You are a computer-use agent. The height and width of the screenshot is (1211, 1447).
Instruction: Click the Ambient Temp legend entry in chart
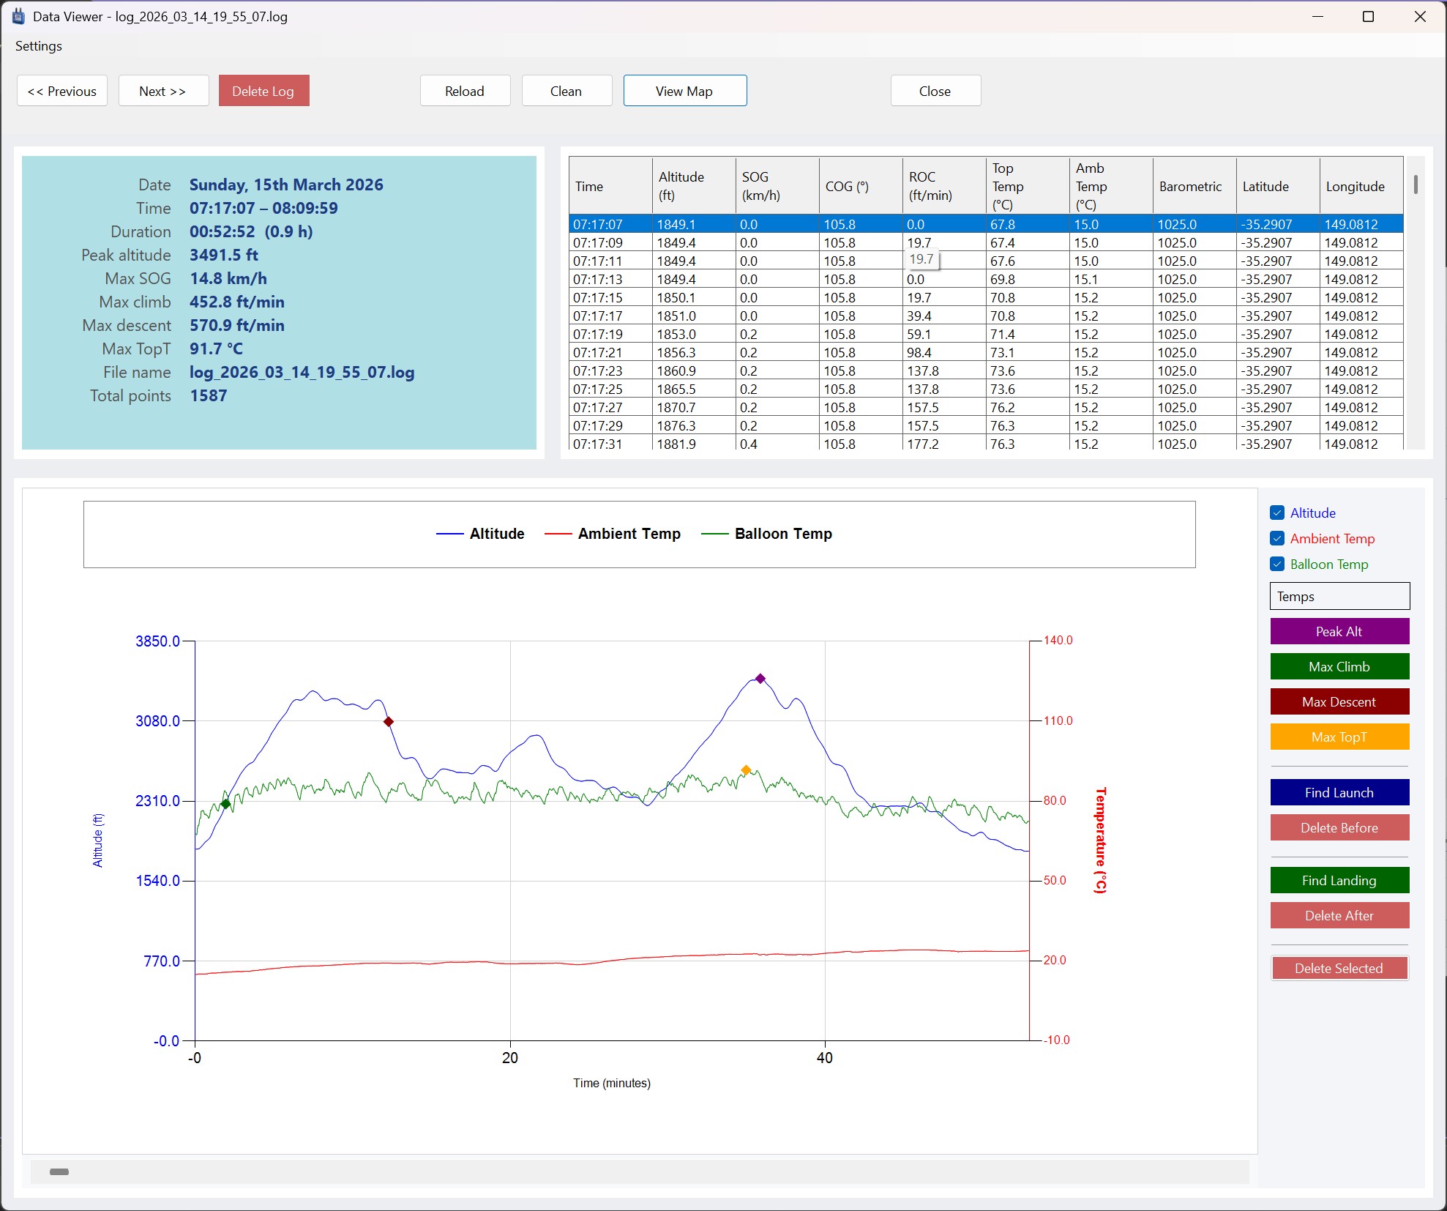pos(613,534)
